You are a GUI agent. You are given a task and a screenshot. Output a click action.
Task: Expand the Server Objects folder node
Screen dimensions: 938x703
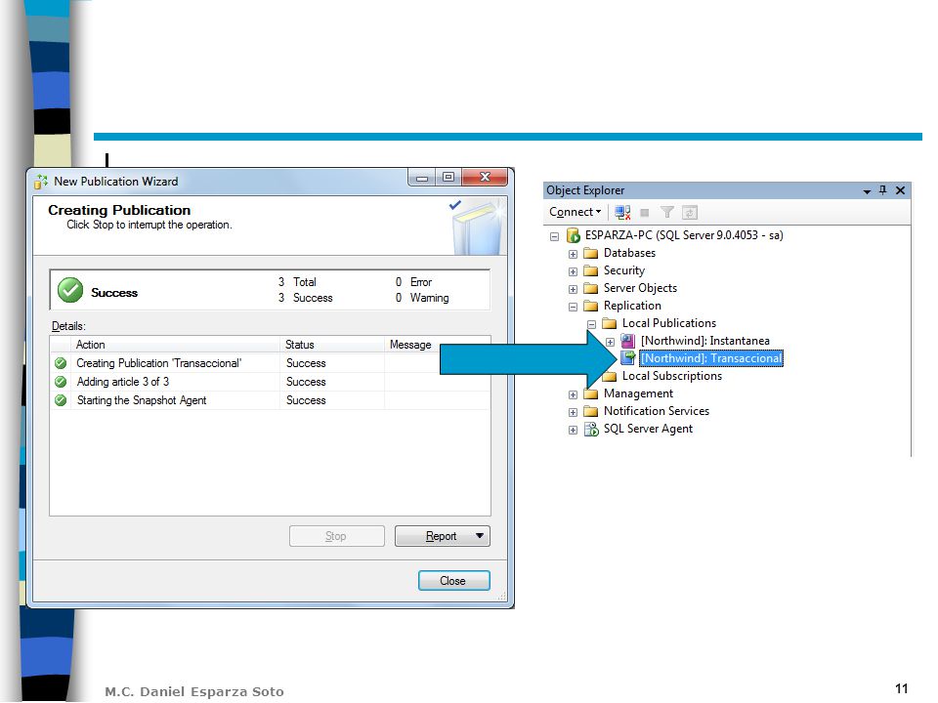pos(574,289)
